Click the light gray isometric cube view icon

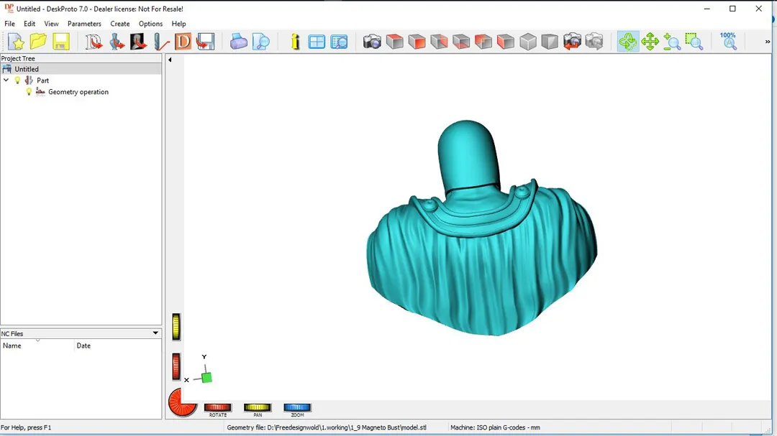[528, 42]
